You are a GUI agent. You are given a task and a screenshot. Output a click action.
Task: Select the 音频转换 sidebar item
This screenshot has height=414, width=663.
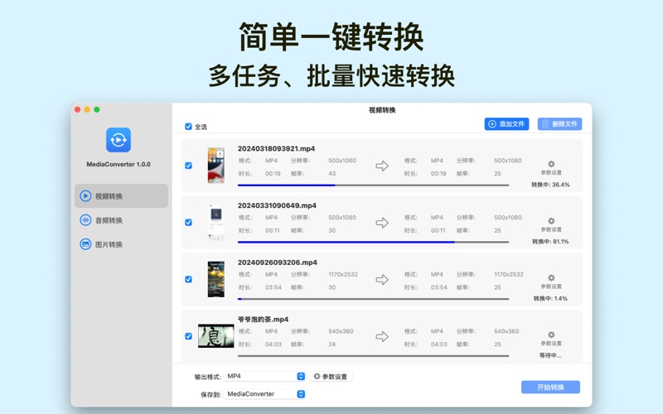click(x=121, y=220)
